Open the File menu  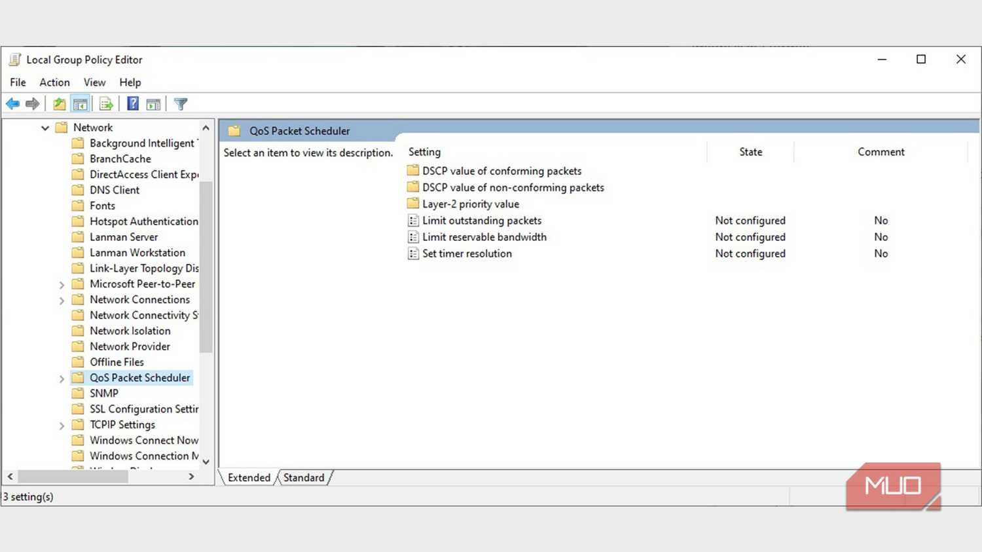tap(18, 83)
